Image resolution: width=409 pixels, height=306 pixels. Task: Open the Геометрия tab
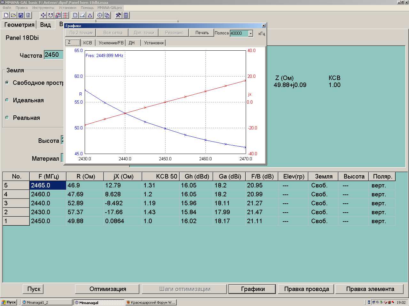point(19,25)
